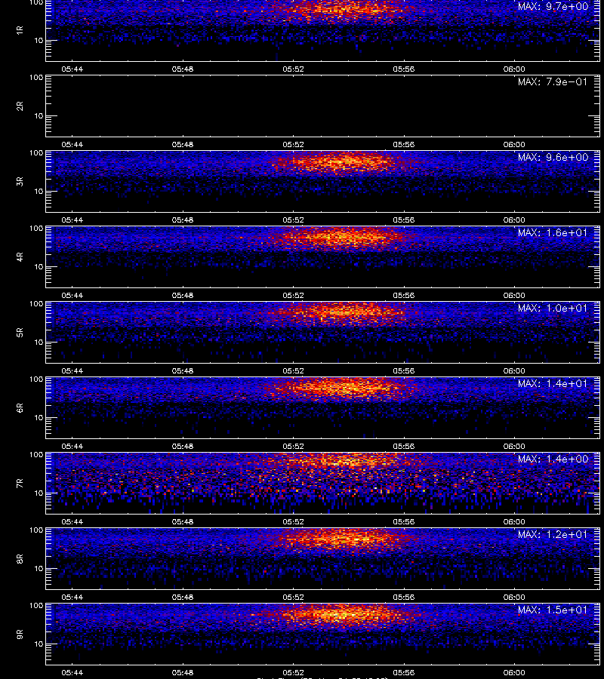Select the MAX: 1.4e+00 readout

(x=553, y=459)
